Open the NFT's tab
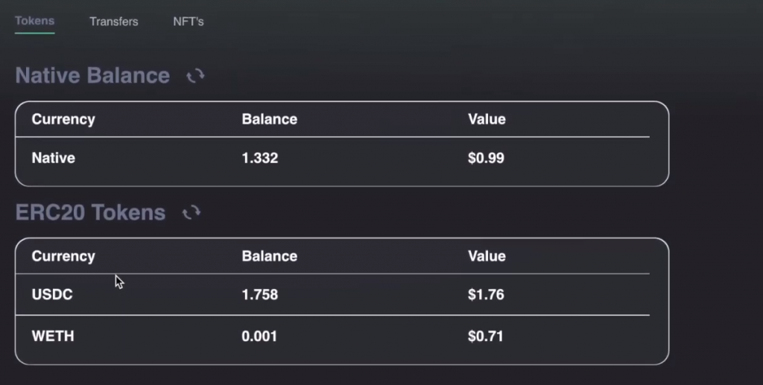Screen dimensions: 763x385 [x=189, y=22]
